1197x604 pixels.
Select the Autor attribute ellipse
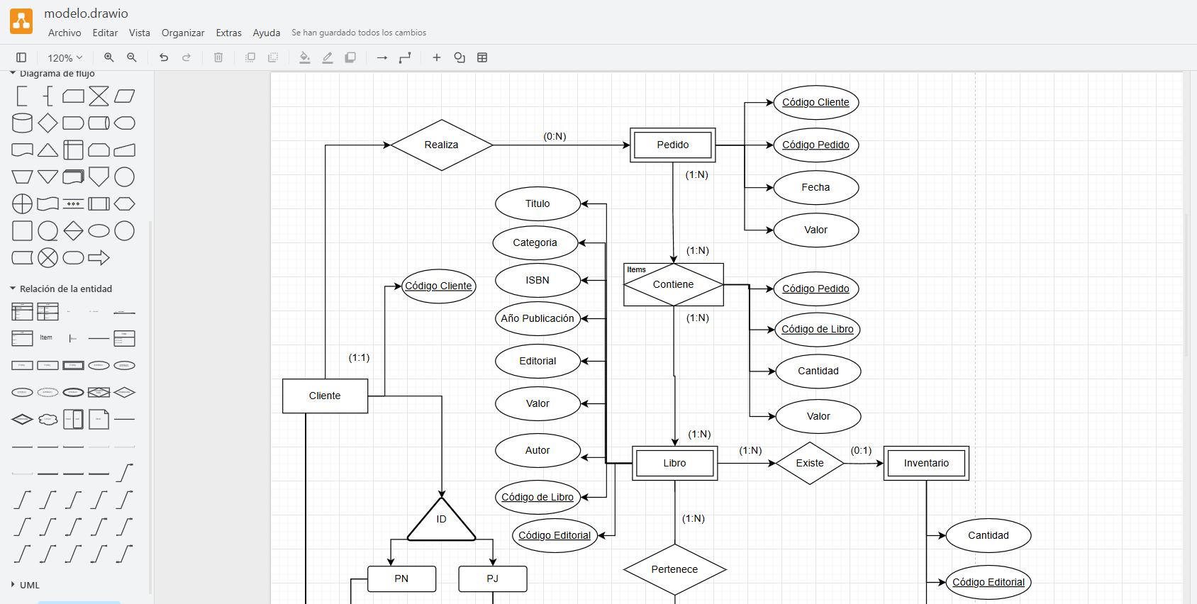pos(538,450)
